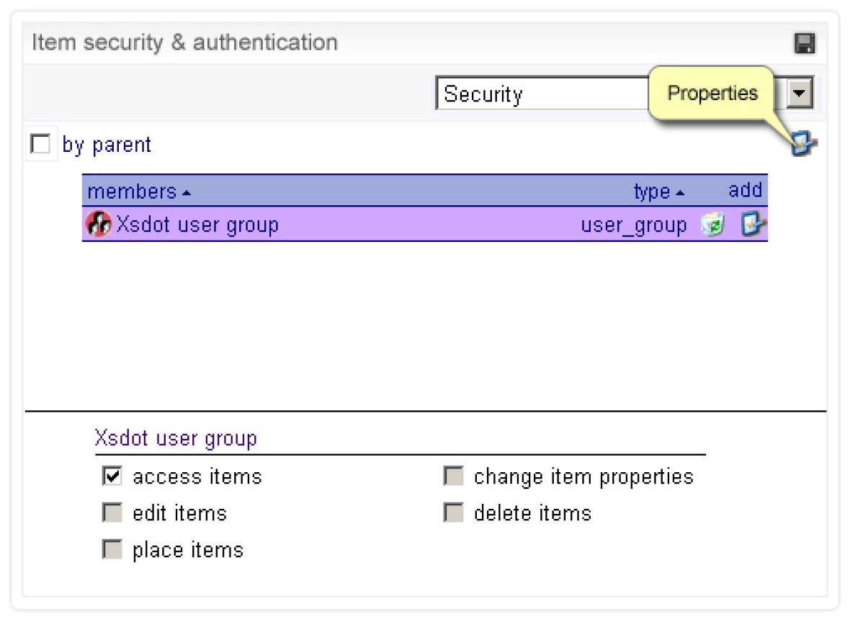Select the Xsdot user group row name

197,225
